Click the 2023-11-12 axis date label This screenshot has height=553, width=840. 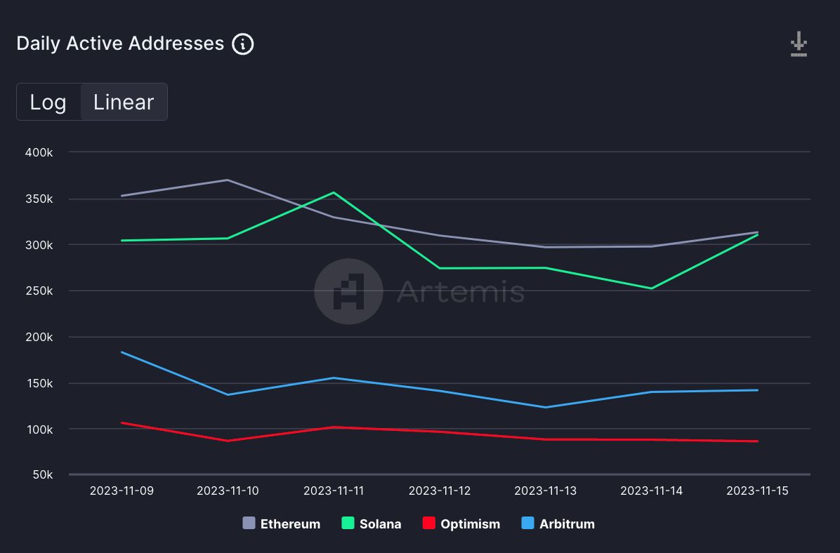pos(439,491)
